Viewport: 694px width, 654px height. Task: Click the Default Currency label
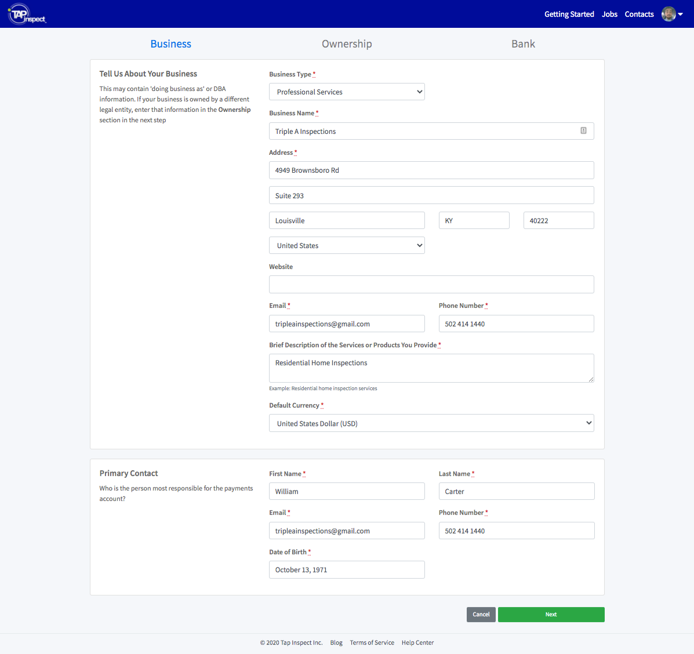294,405
